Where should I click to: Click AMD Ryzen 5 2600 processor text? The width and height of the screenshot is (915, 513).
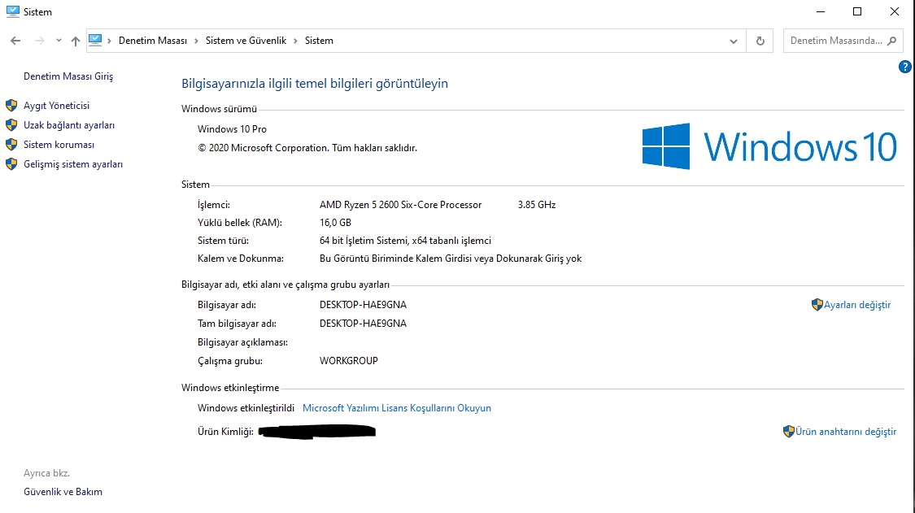(400, 205)
